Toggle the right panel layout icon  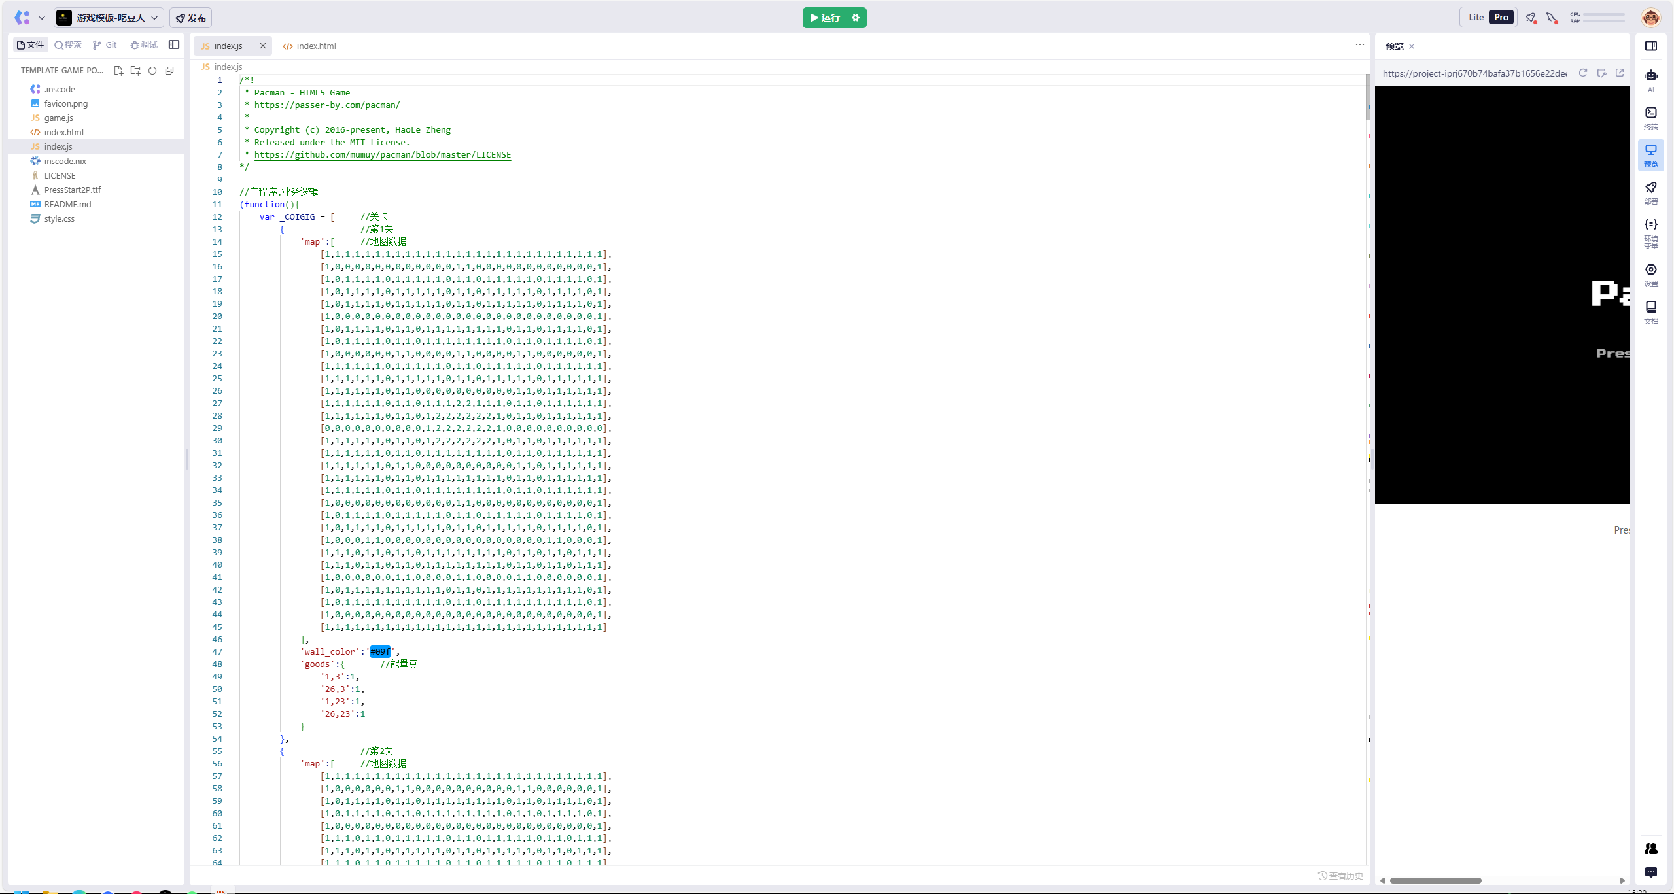coord(1650,46)
